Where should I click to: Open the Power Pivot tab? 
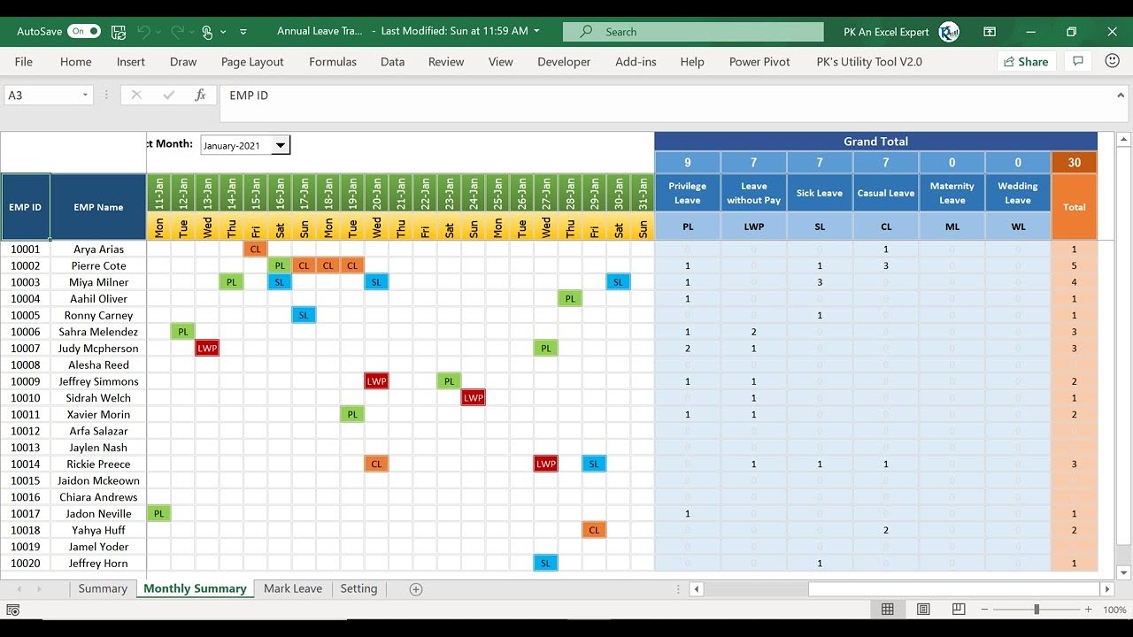pos(759,62)
